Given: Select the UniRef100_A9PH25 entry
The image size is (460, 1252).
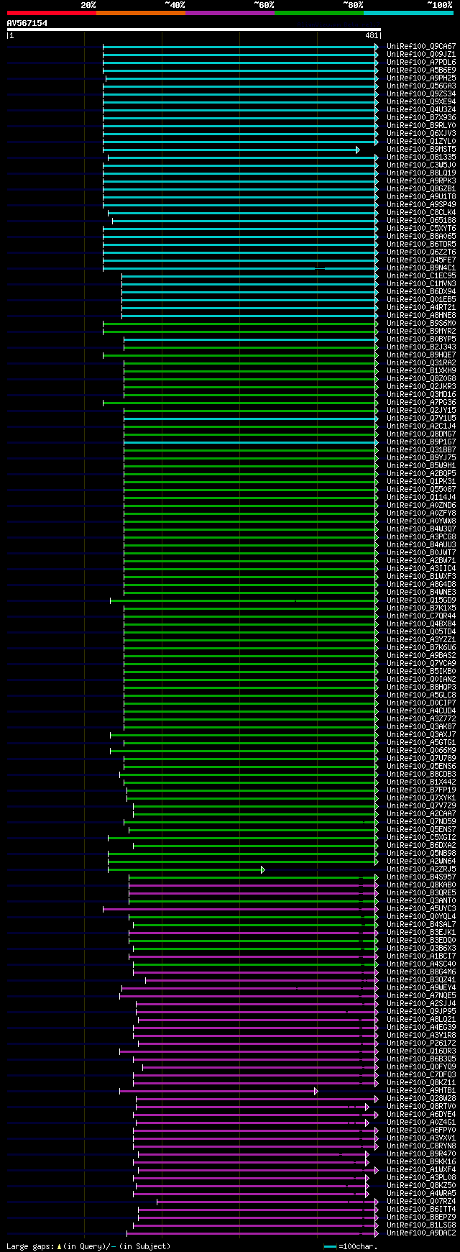Looking at the screenshot, I should click(421, 78).
